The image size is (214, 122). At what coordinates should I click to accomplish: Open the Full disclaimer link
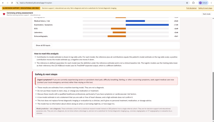[191, 8]
